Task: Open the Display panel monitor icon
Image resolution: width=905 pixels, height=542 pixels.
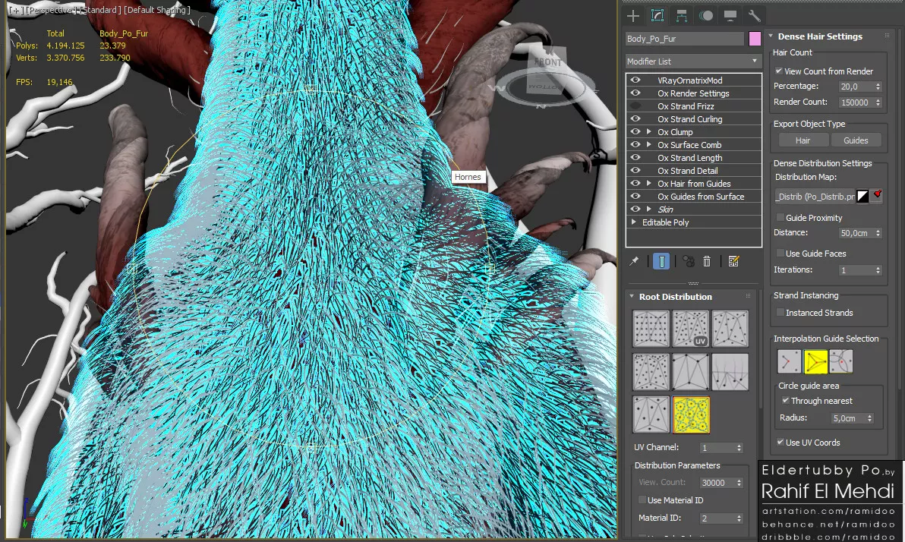Action: click(730, 16)
